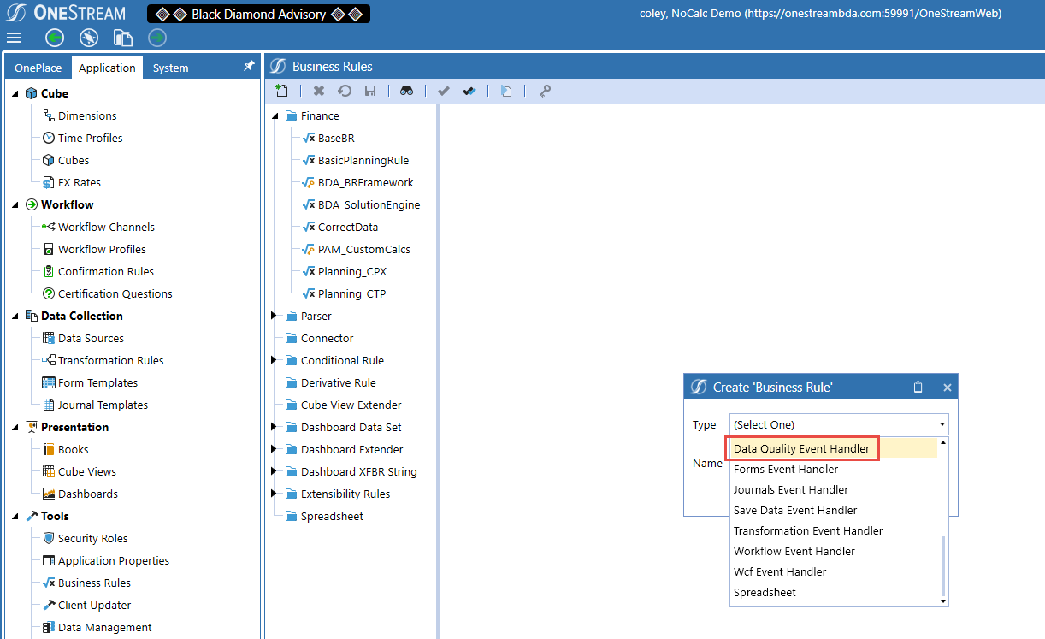The width and height of the screenshot is (1045, 639).
Task: Open Business Rules in Tools section
Action: [x=94, y=583]
